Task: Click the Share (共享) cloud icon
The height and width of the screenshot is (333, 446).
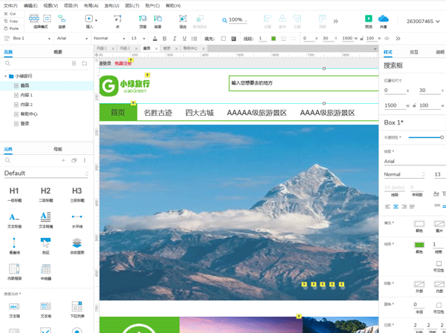Action: click(x=384, y=19)
